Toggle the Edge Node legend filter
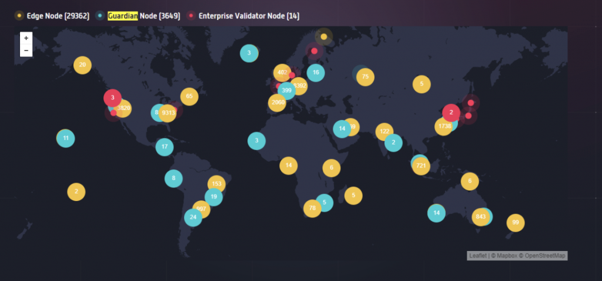 [x=52, y=16]
